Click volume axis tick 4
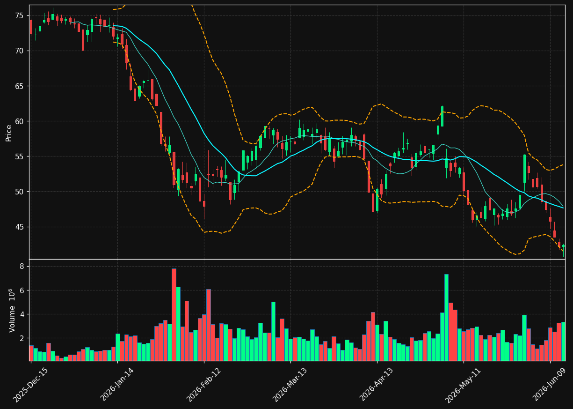This screenshot has height=409, width=573. click(x=22, y=314)
